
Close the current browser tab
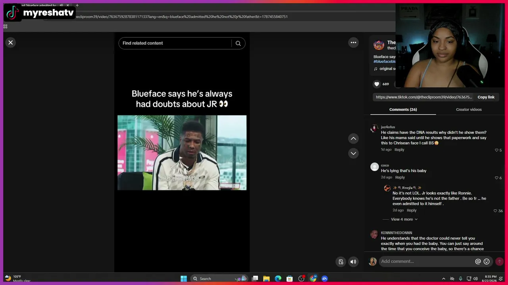click(x=67, y=5)
